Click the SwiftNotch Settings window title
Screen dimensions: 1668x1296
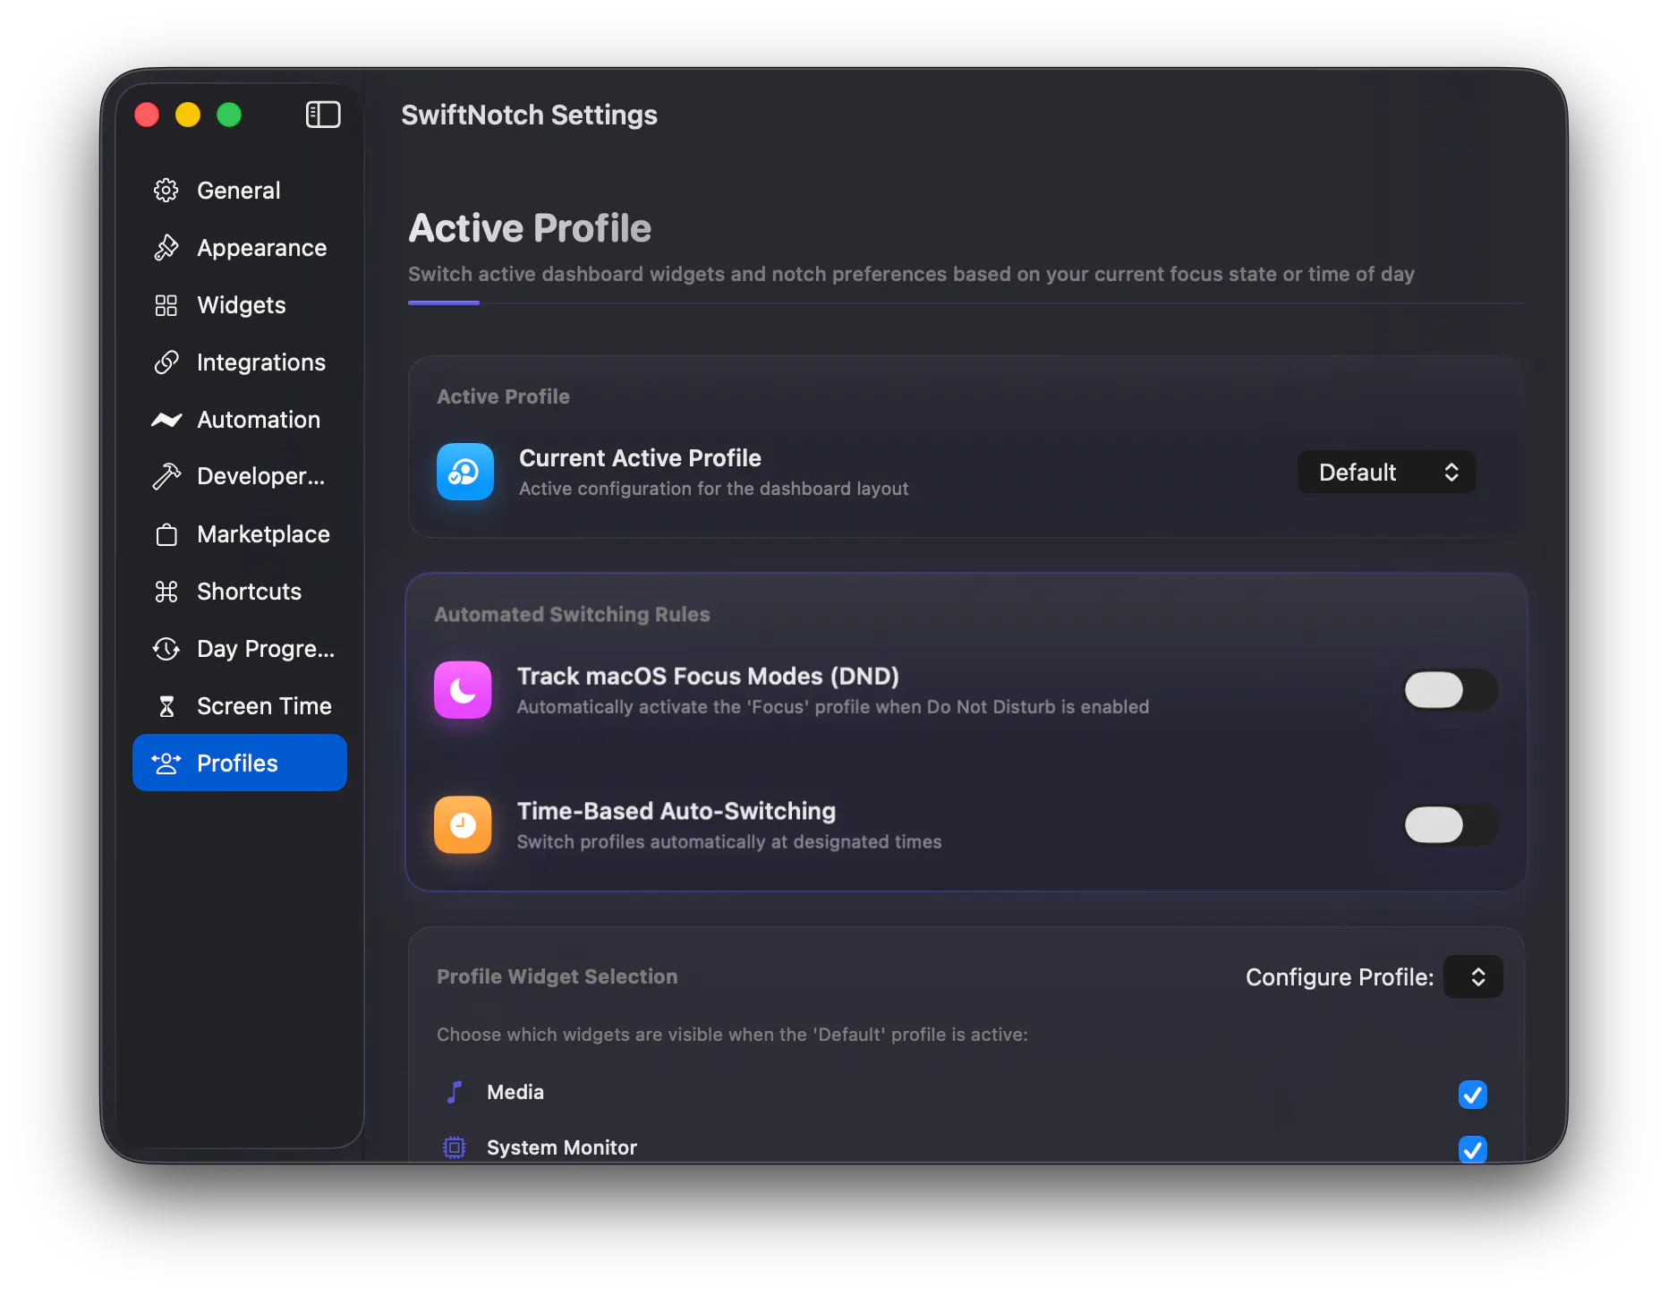(x=529, y=115)
